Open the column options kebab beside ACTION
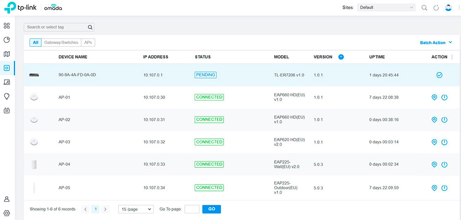 452,57
